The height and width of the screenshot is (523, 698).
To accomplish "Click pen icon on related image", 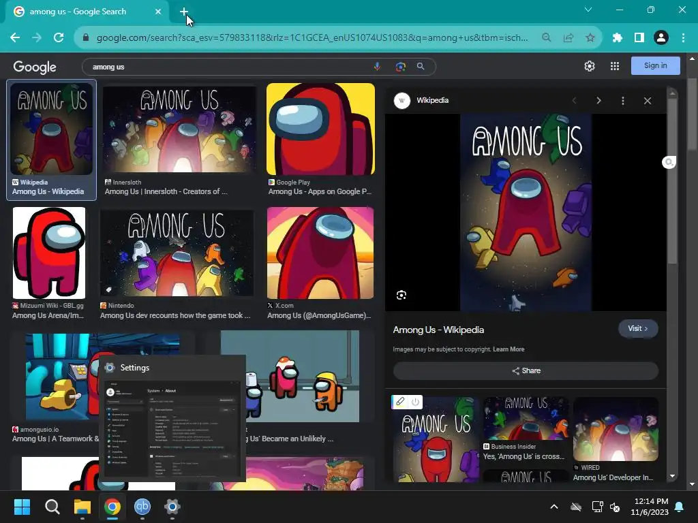I will [x=399, y=402].
